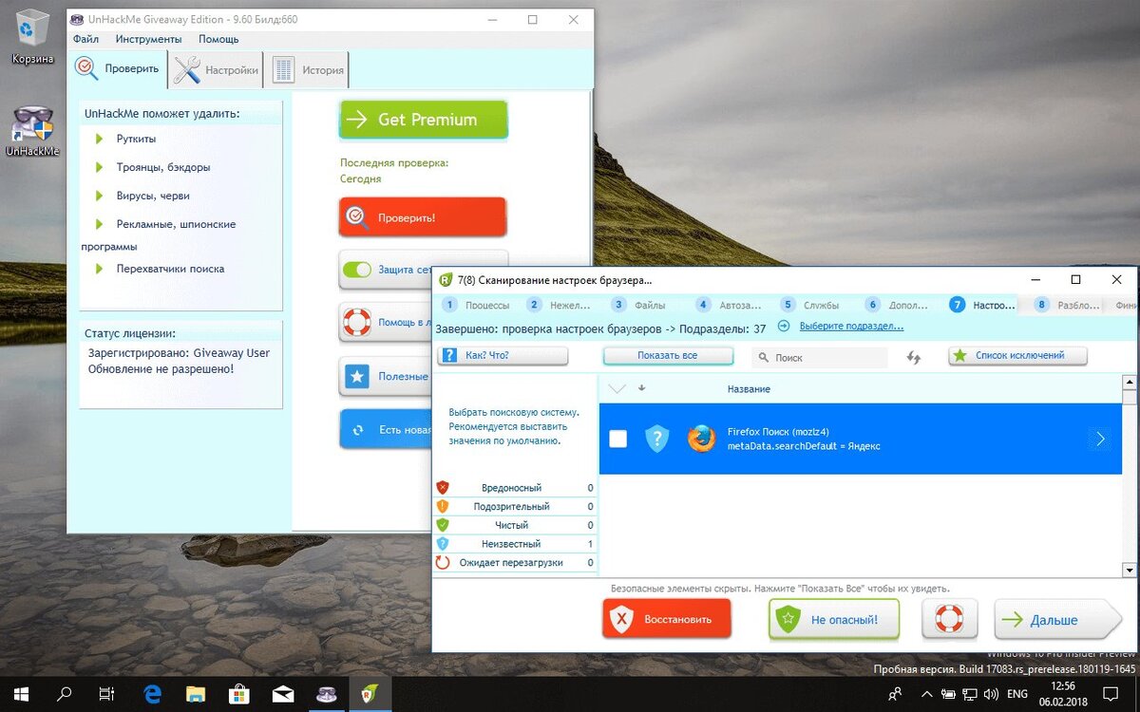Expand the Троянцы, бэкдоры arrow item
Screen dimensions: 1140x712
coord(99,167)
